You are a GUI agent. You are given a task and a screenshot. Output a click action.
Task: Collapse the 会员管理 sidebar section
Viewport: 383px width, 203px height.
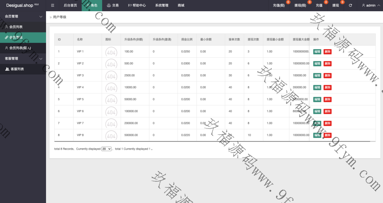click(41, 16)
